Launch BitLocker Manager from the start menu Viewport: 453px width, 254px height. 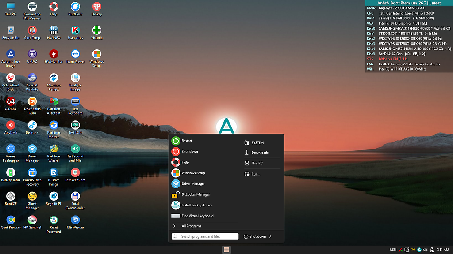(x=204, y=194)
